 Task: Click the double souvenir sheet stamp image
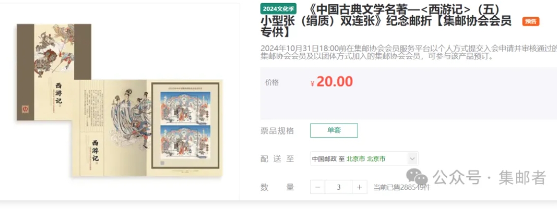(x=185, y=126)
